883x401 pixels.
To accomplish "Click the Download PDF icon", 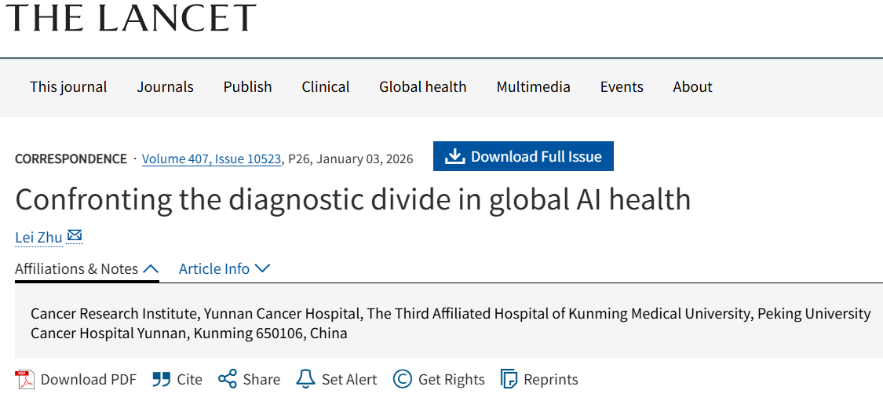I will (x=26, y=380).
